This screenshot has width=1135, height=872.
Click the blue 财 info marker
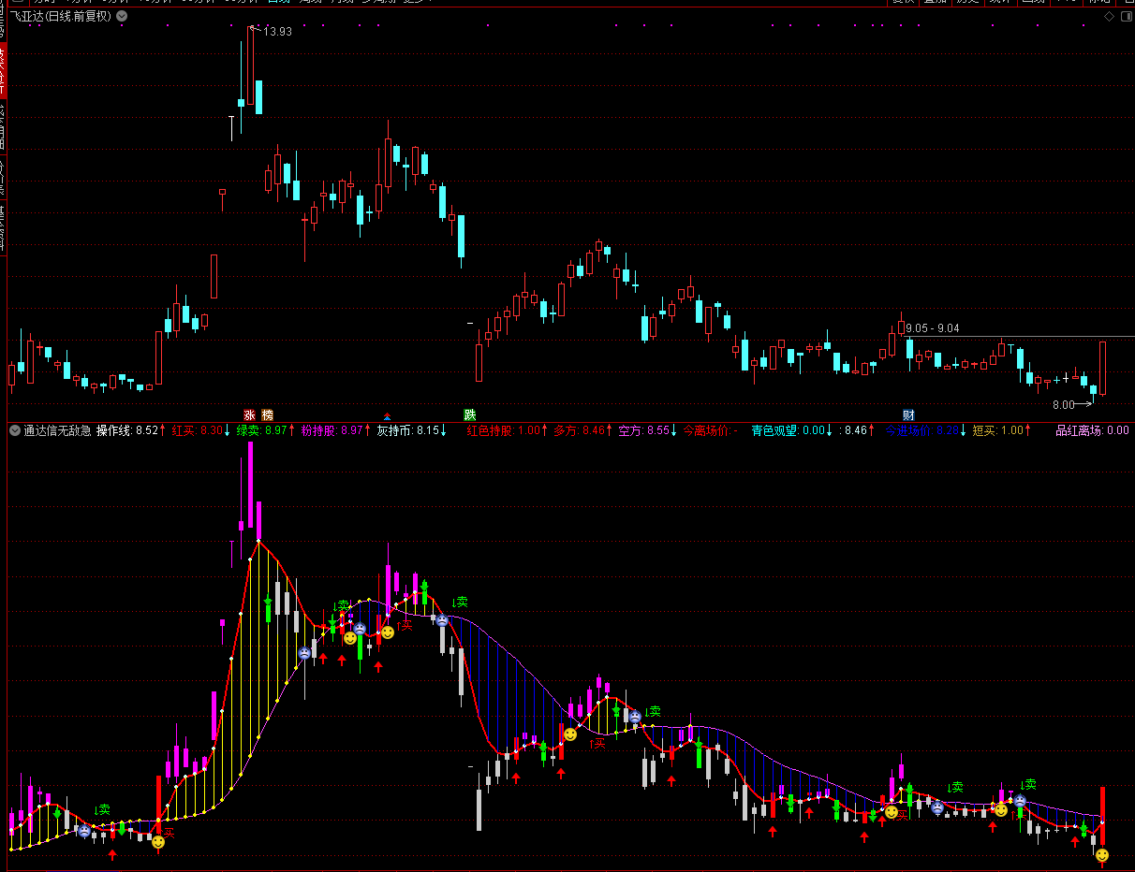click(x=908, y=414)
